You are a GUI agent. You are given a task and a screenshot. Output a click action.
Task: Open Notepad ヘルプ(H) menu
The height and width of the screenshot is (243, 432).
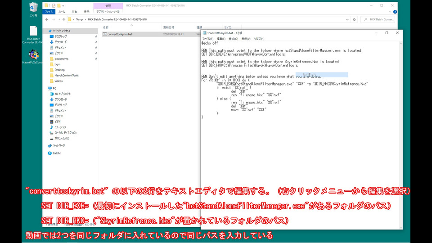(259, 39)
